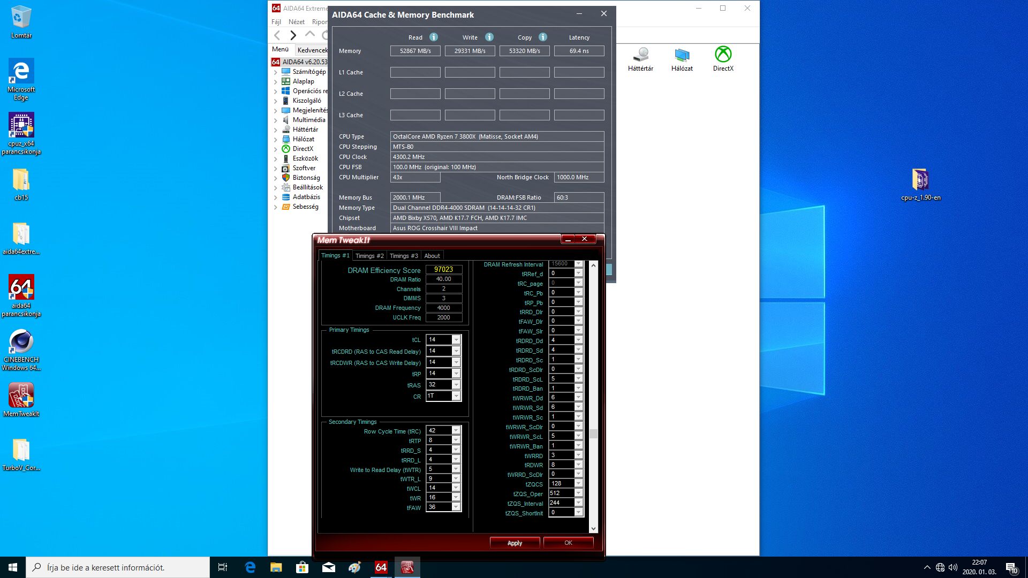Screen dimensions: 1028x578
Task: Open tRAS timing dropdown
Action: [456, 385]
